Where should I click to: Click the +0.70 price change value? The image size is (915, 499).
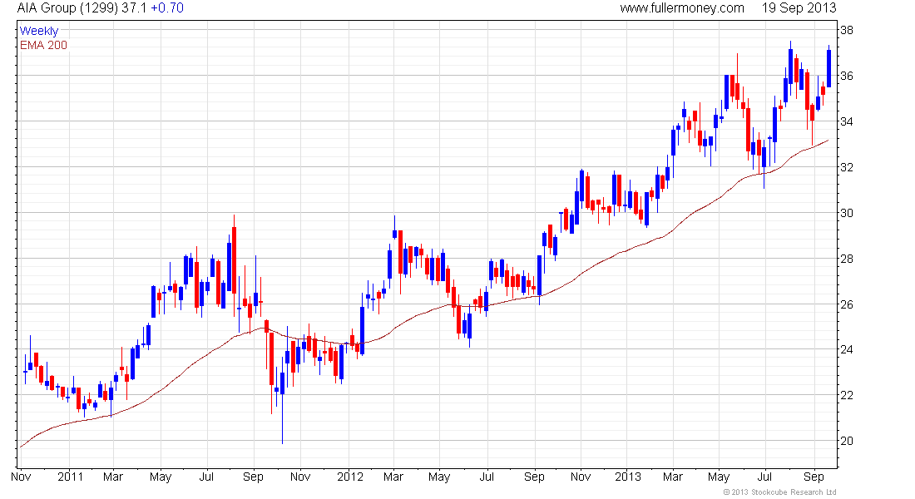(167, 8)
